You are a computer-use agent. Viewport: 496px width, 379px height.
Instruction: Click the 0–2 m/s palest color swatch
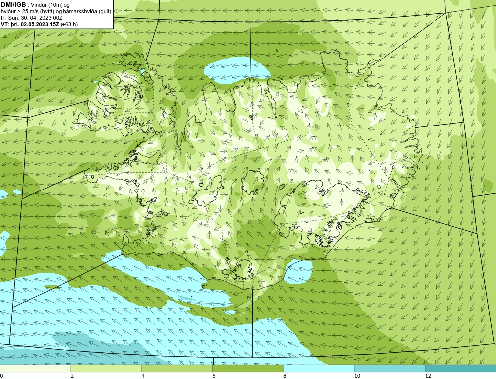35,368
